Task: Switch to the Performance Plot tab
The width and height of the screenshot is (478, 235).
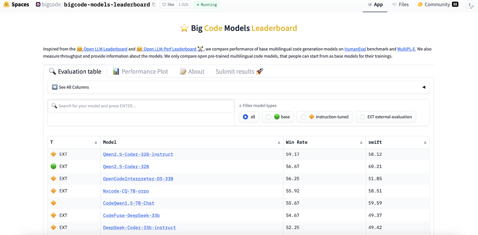Action: click(140, 71)
